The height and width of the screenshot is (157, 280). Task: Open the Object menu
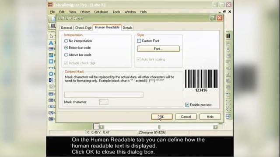point(85,12)
